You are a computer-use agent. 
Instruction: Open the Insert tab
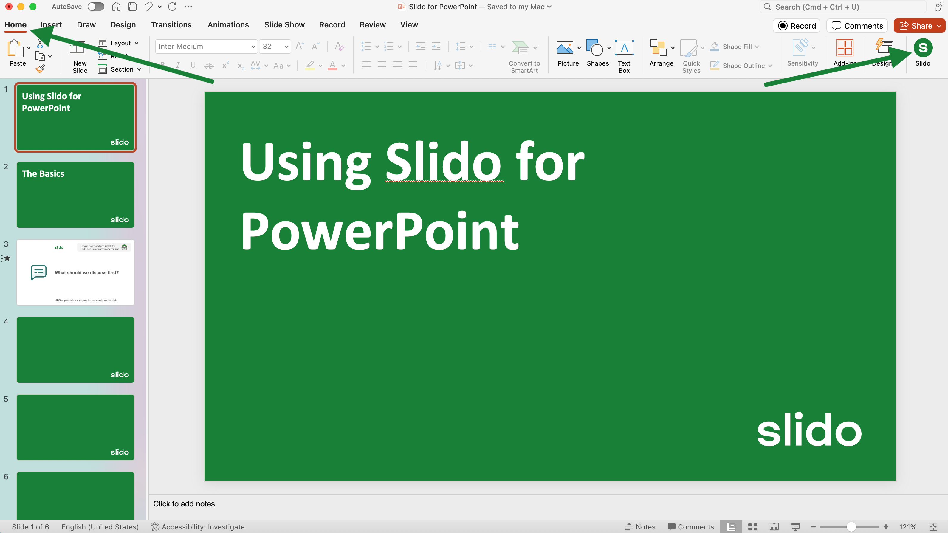point(51,25)
